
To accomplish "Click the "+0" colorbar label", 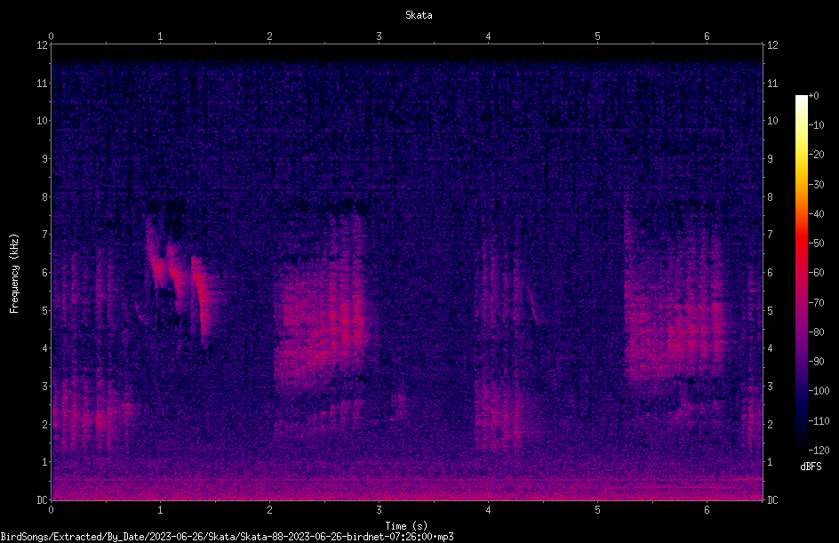I will [x=814, y=96].
